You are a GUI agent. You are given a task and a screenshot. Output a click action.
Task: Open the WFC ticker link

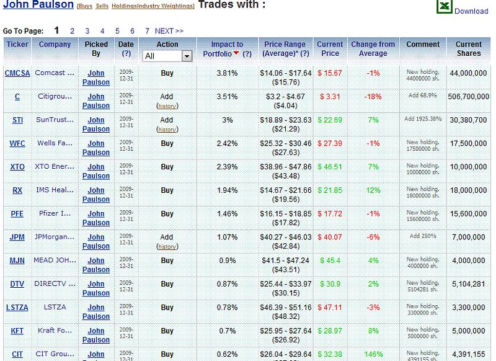click(x=17, y=143)
